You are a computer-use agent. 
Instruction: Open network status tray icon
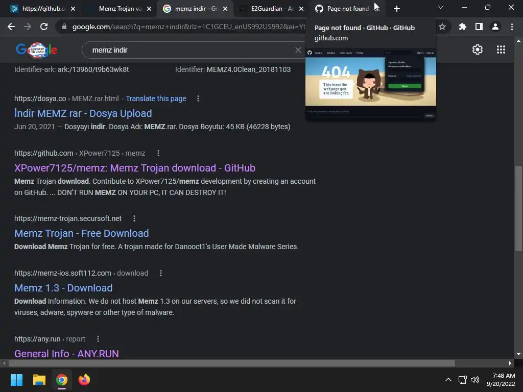click(462, 380)
